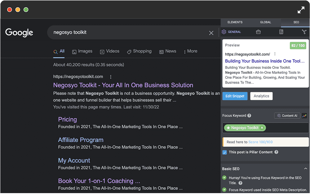The width and height of the screenshot is (310, 195).
Task: Open the More search filters menu
Action: pyautogui.click(x=191, y=51)
